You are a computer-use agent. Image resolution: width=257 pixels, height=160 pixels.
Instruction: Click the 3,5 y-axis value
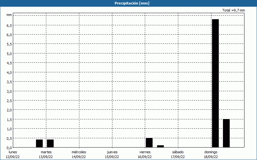[9, 82]
